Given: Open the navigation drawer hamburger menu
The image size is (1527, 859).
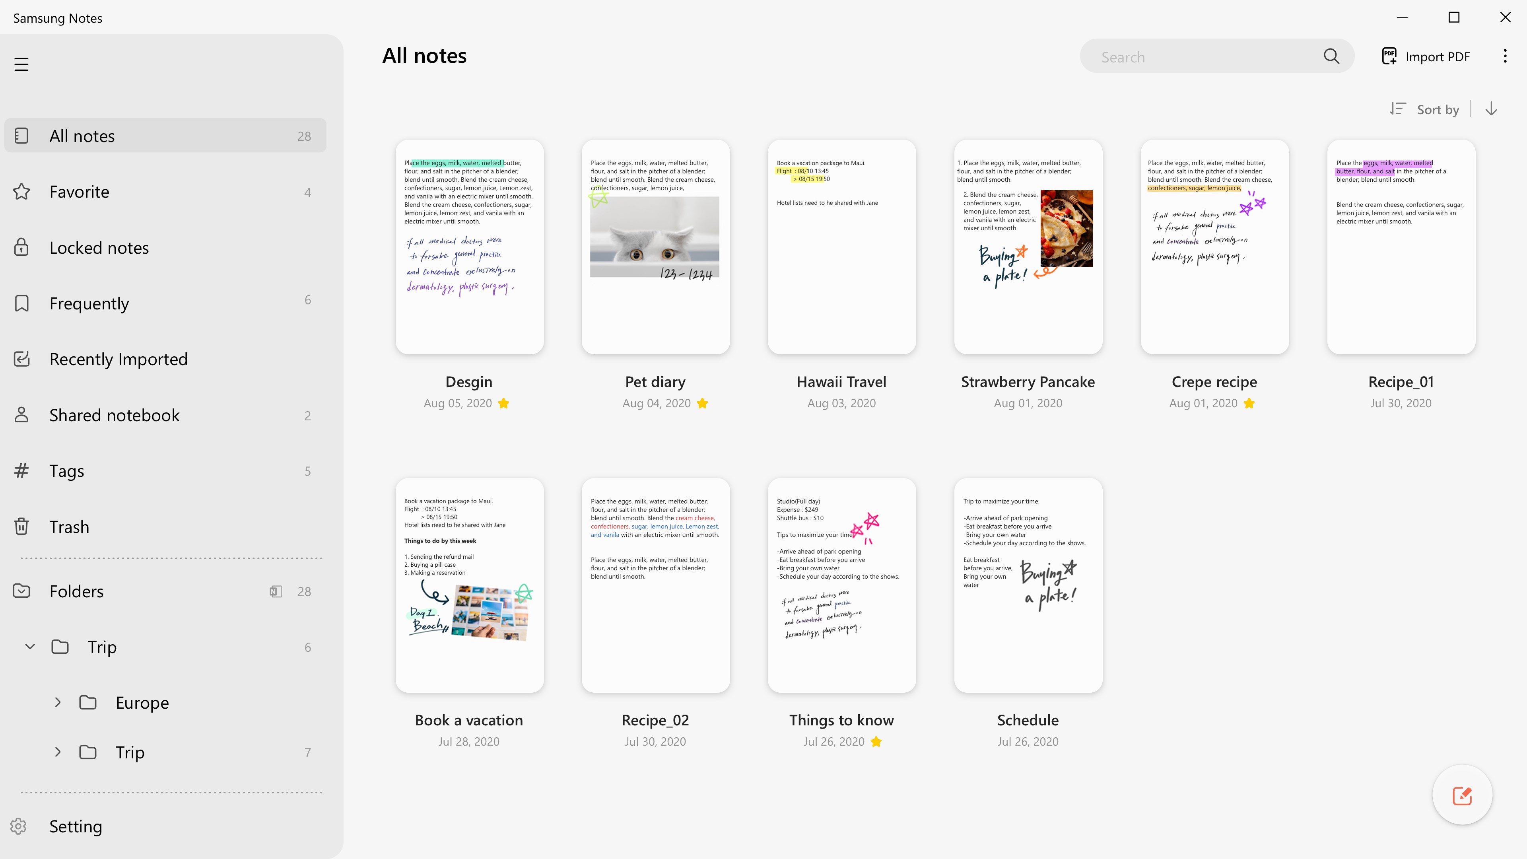Looking at the screenshot, I should point(22,64).
